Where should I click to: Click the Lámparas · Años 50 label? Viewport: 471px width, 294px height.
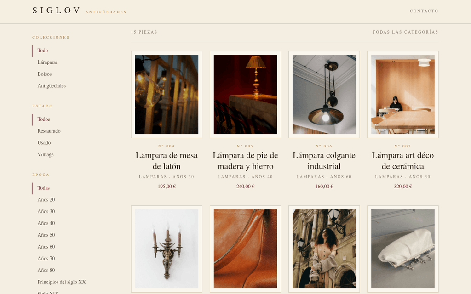[x=167, y=177]
